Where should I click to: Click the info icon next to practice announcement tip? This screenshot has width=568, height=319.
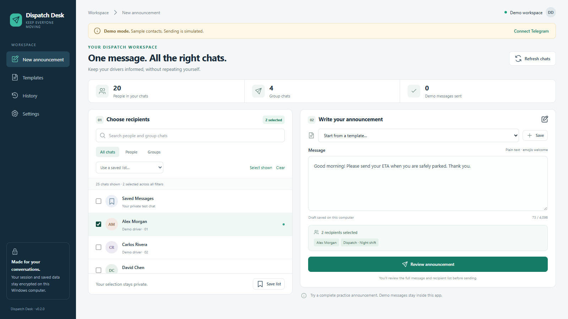tap(304, 296)
